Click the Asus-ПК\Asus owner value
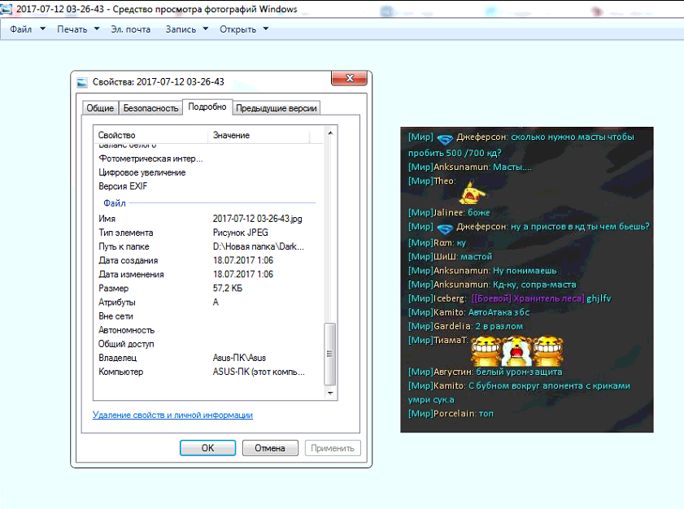 pos(239,358)
